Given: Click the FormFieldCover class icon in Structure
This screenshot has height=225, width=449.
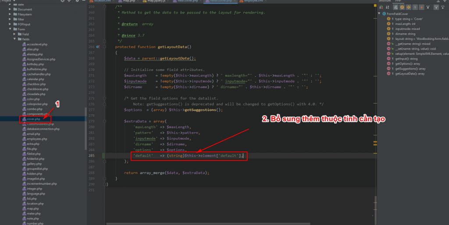Looking at the screenshot, I should [384, 14].
